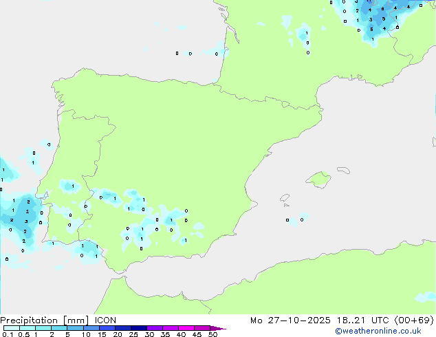Screen dimensions: 436x337
Task: Click the light blue patch in the bottom-right corner
Action: [426, 296]
